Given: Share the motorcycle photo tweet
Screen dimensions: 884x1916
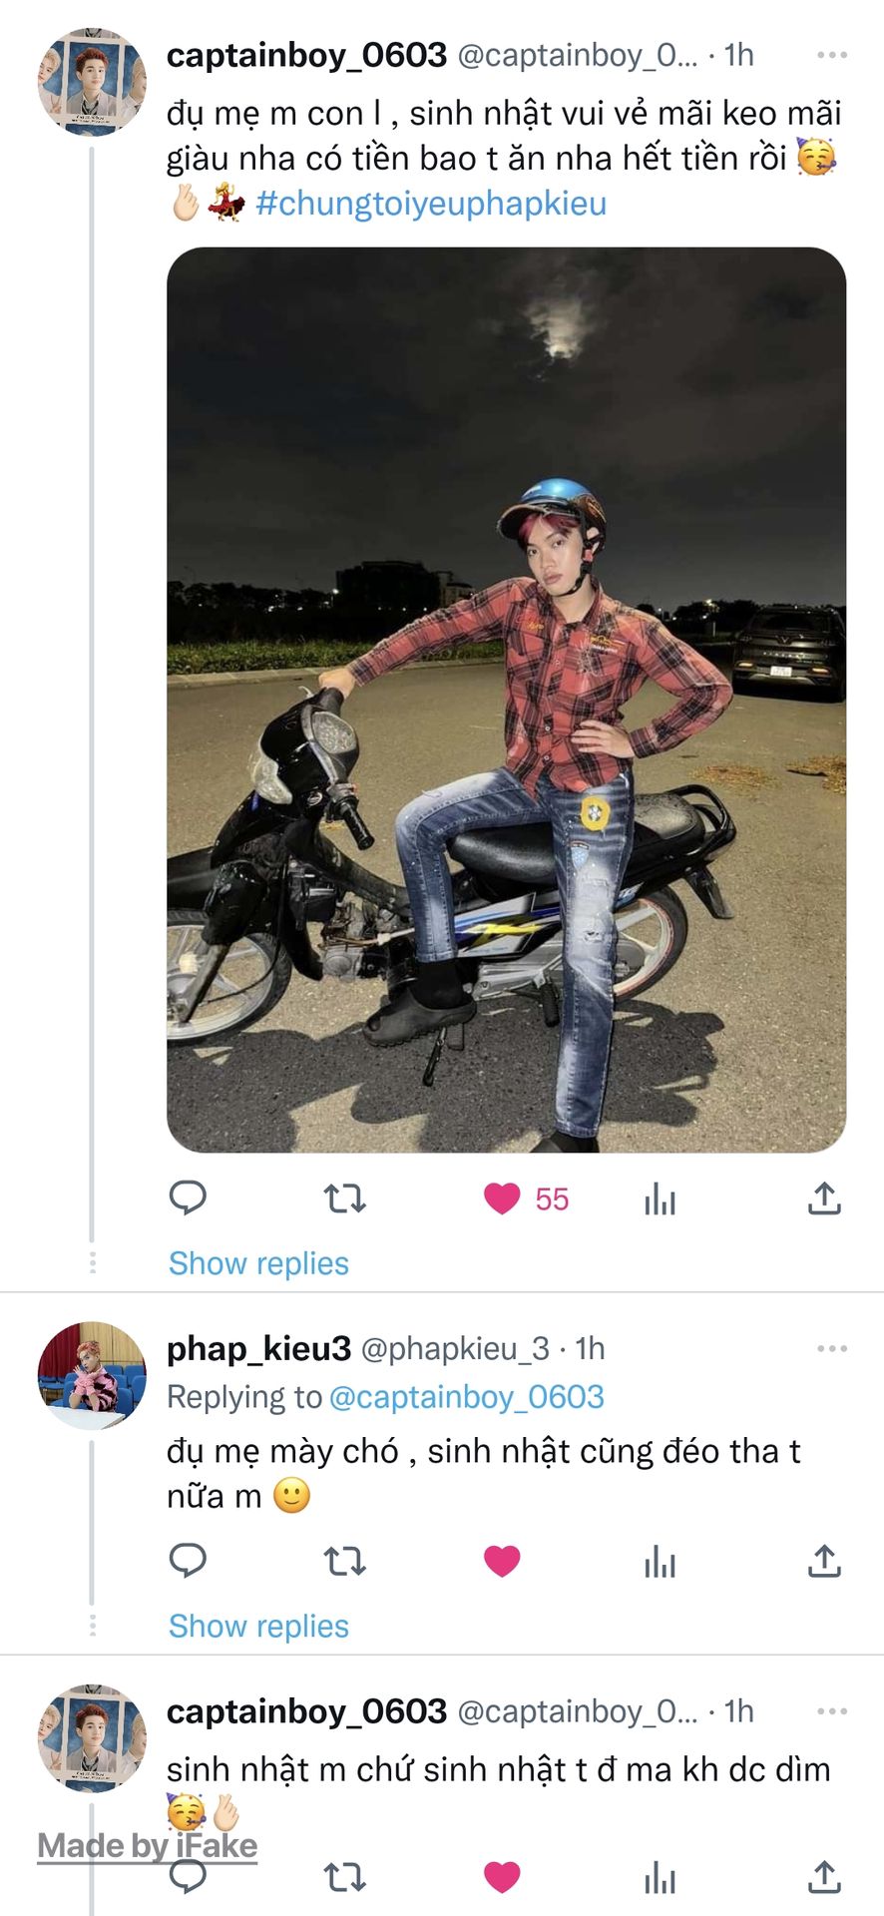Looking at the screenshot, I should 824,1197.
